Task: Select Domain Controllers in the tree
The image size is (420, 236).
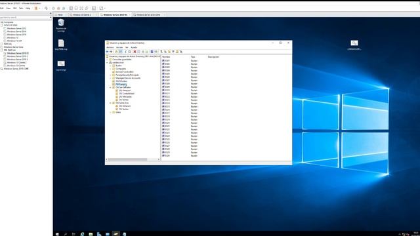Action: coord(124,72)
